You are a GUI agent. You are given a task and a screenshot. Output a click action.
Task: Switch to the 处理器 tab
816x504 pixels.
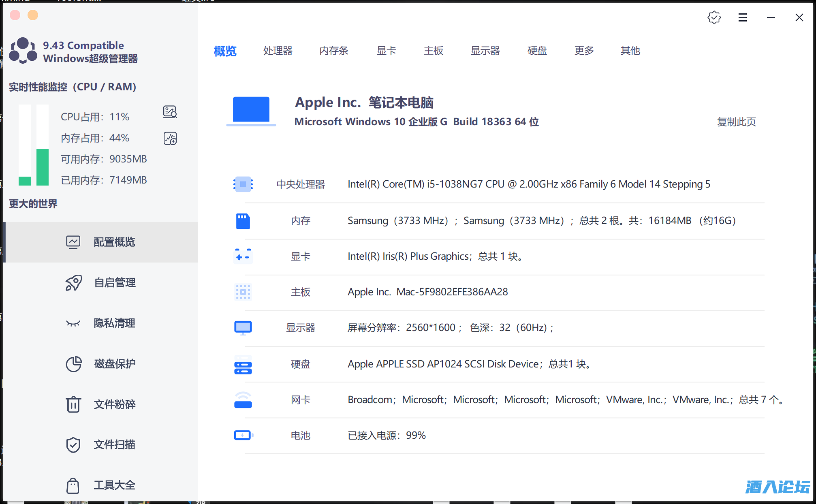(x=278, y=51)
